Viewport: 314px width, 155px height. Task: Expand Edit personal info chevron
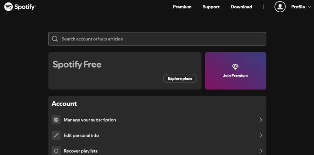261,135
